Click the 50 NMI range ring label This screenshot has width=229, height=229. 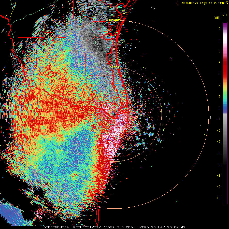114,67
